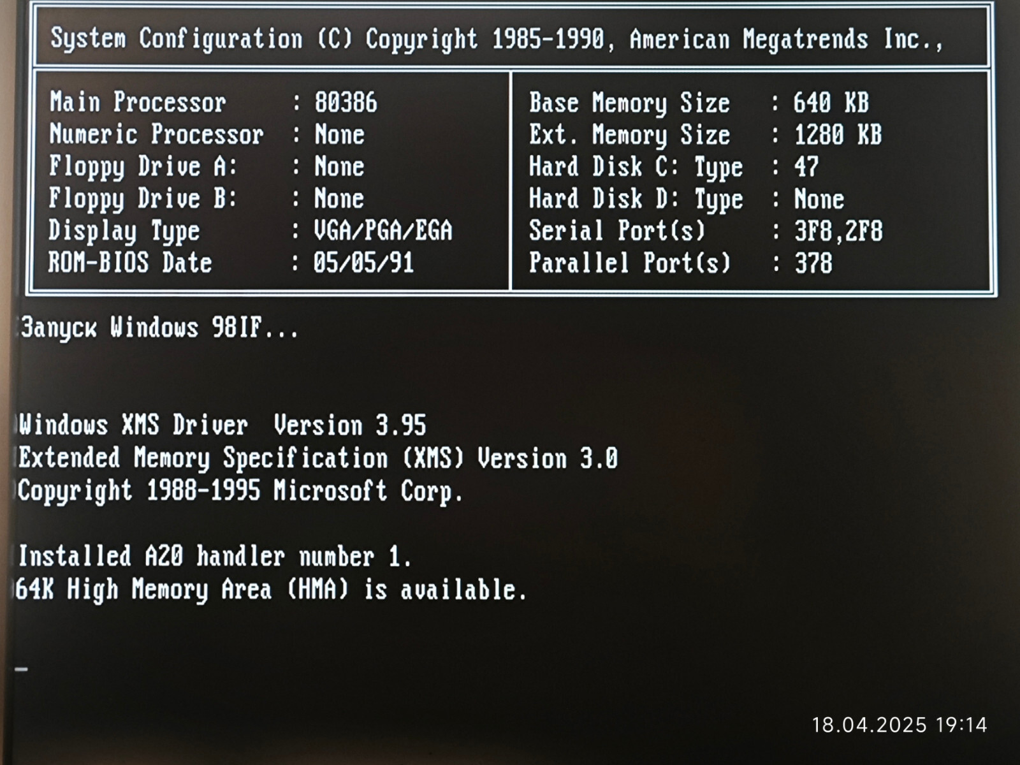1020x765 pixels.
Task: Click the 'None' value beside Numeric Processor
Action: 339,135
